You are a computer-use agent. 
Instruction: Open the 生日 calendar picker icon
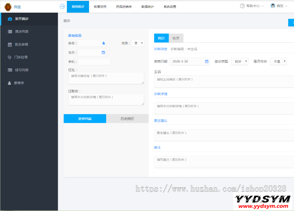pyautogui.click(x=103, y=52)
